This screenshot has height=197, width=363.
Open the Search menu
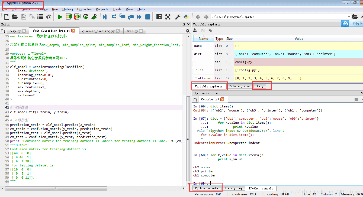pos(27,9)
